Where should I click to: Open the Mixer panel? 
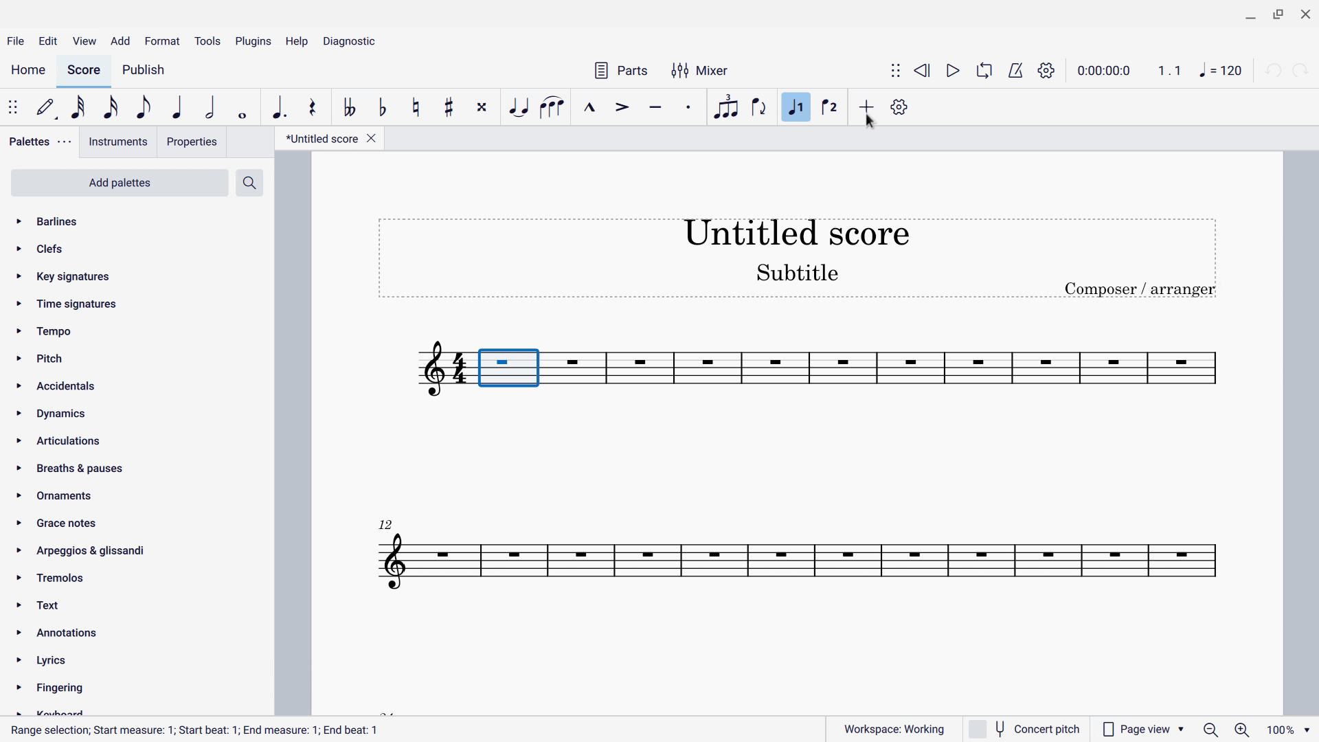pos(700,71)
